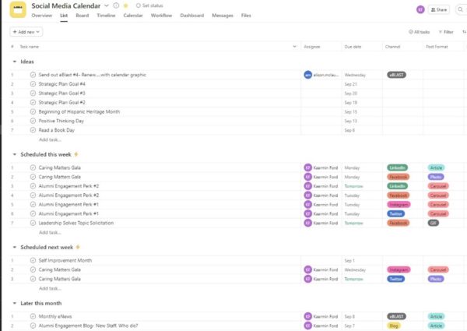Click Kaarmin Ford avatar on Leadership Solves row
The width and height of the screenshot is (467, 331).
(308, 223)
